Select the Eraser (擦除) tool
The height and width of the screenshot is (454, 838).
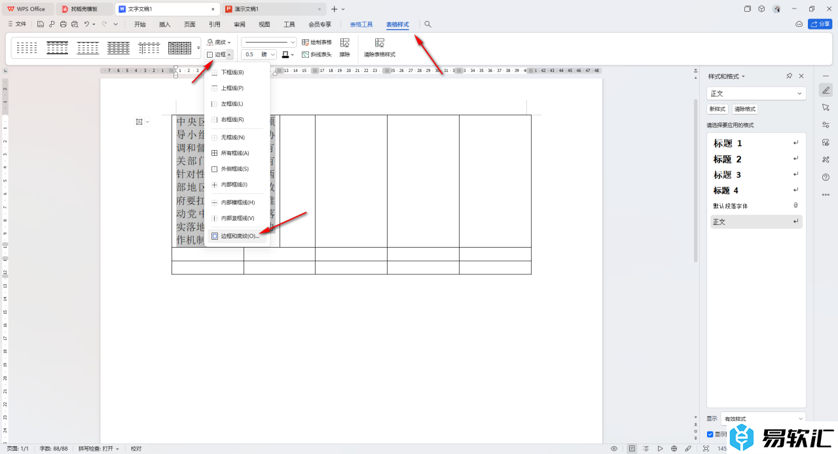click(344, 48)
